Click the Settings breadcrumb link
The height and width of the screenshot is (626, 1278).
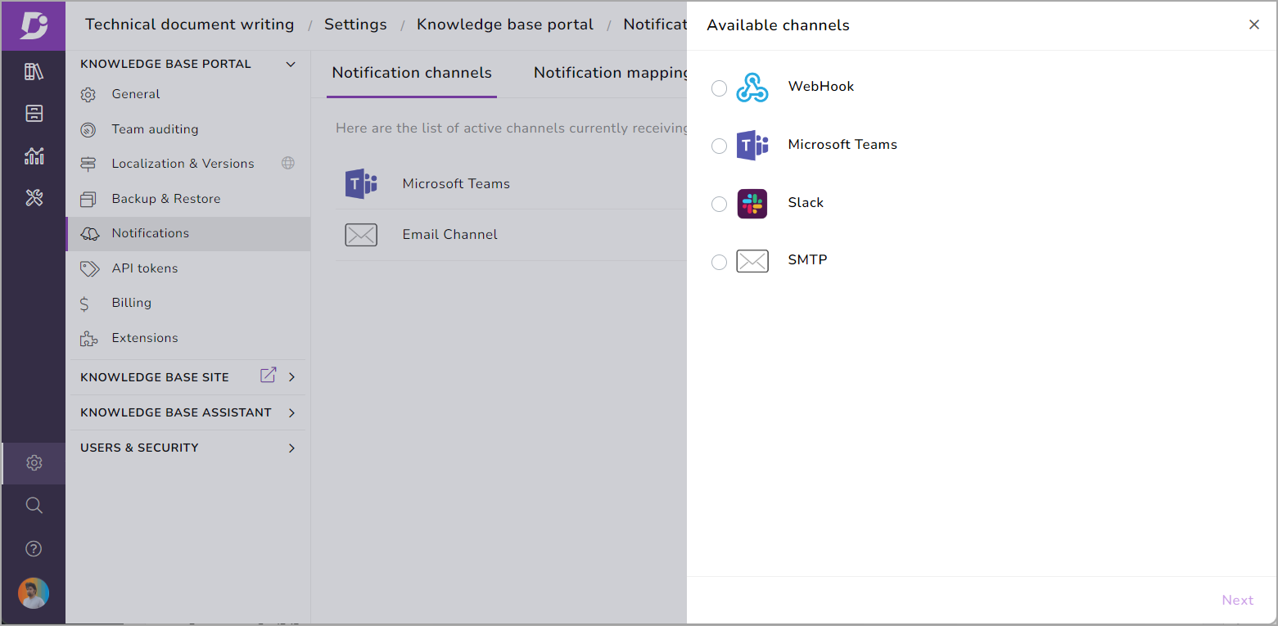coord(355,25)
